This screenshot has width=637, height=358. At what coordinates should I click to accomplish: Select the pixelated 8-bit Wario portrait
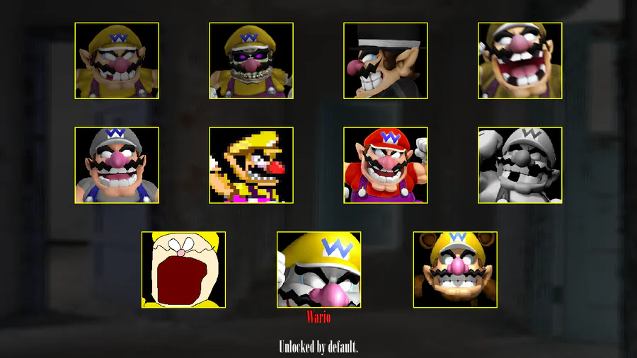(251, 165)
